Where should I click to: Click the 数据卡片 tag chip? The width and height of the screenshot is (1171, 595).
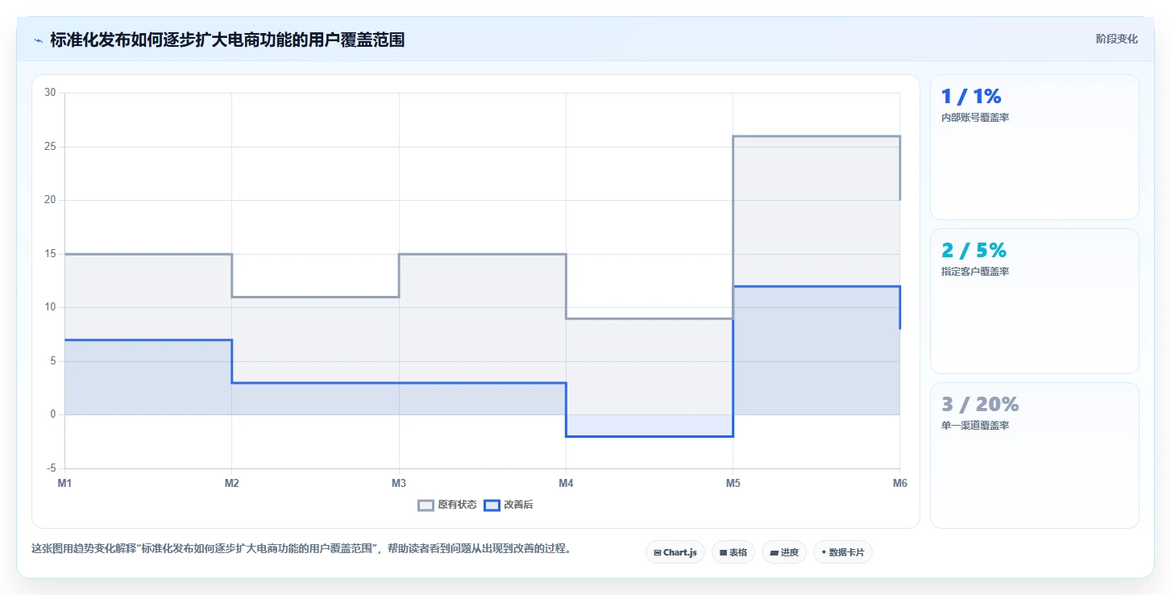point(842,552)
